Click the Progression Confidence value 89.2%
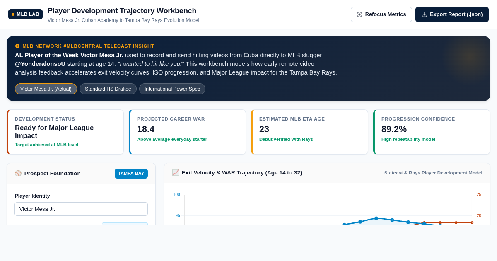Image resolution: width=497 pixels, height=261 pixels. click(394, 129)
